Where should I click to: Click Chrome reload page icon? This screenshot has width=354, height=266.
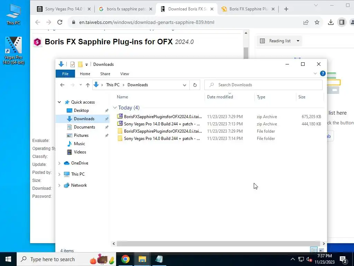(60, 22)
